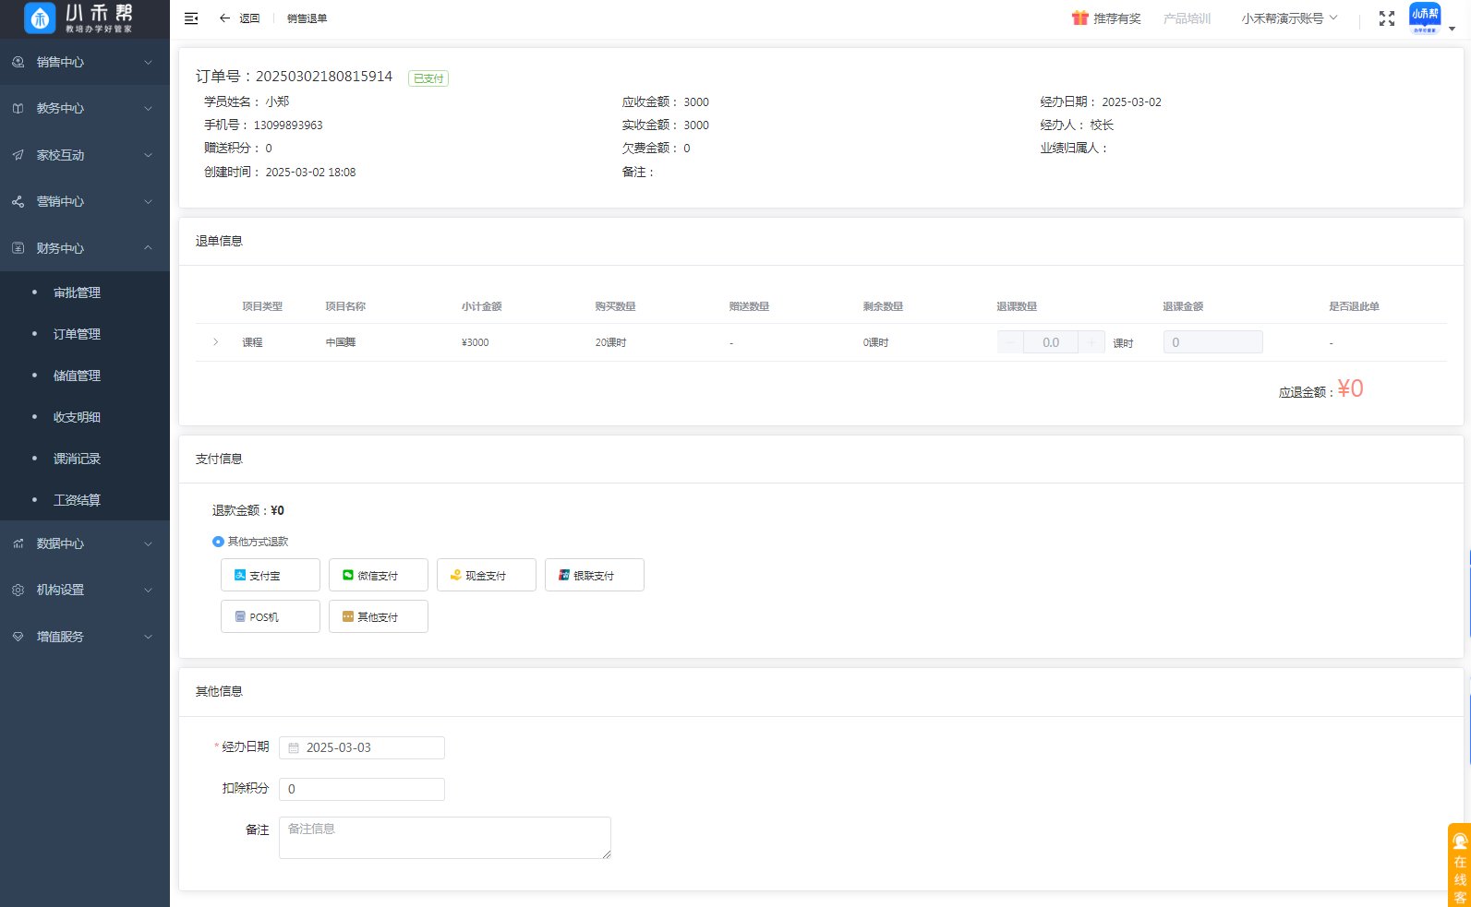
Task: Select the 其他方式退款 radio button
Action: pos(218,542)
